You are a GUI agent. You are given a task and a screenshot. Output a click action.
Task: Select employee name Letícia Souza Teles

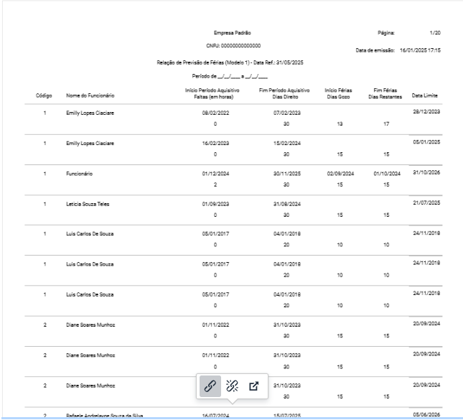pyautogui.click(x=91, y=205)
